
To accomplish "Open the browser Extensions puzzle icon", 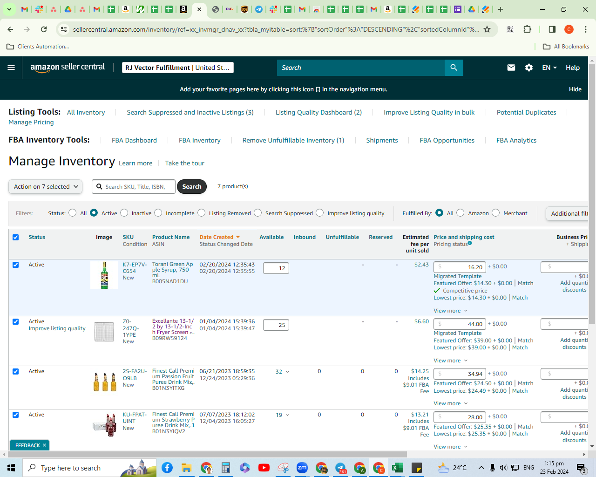I will tap(527, 29).
